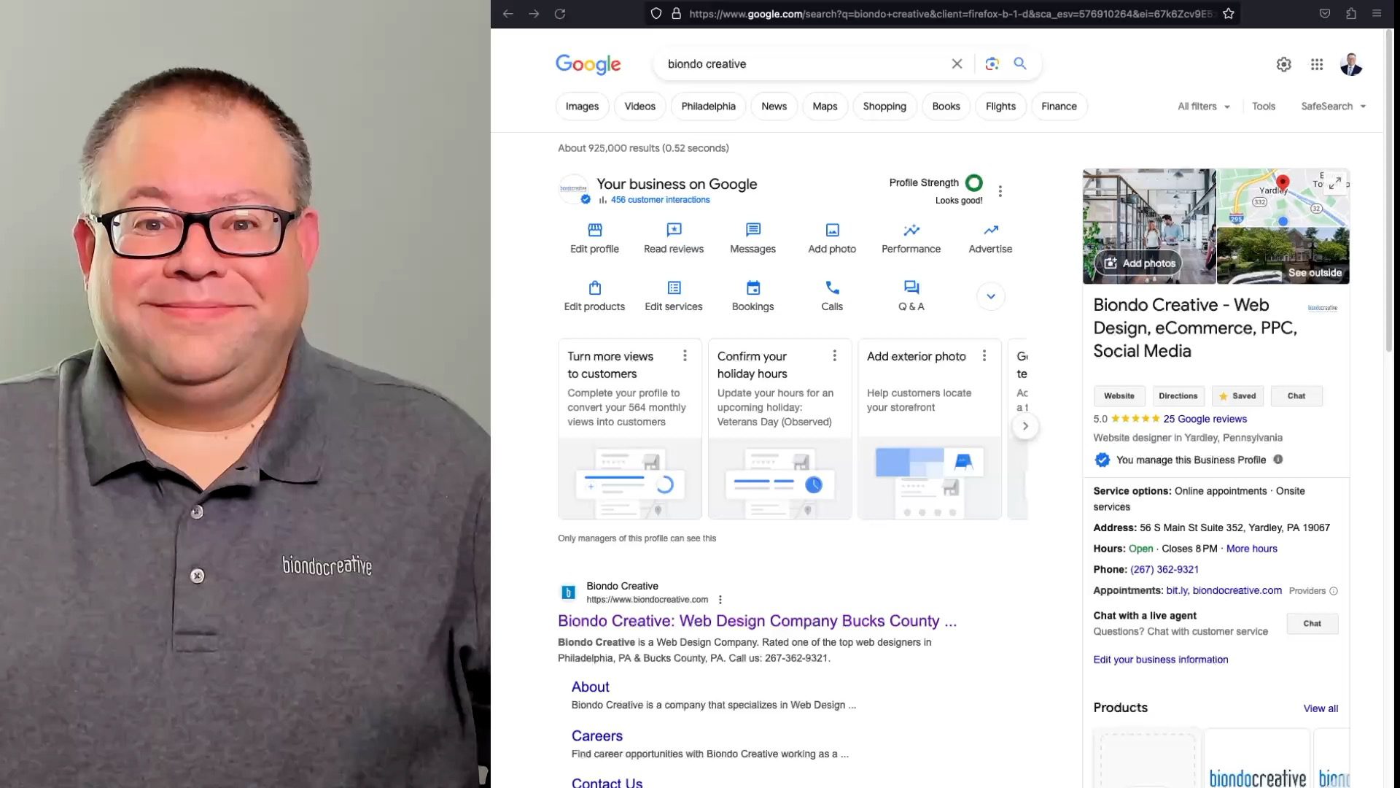1400x788 pixels.
Task: Open 456 customer interactions link
Action: tap(660, 200)
